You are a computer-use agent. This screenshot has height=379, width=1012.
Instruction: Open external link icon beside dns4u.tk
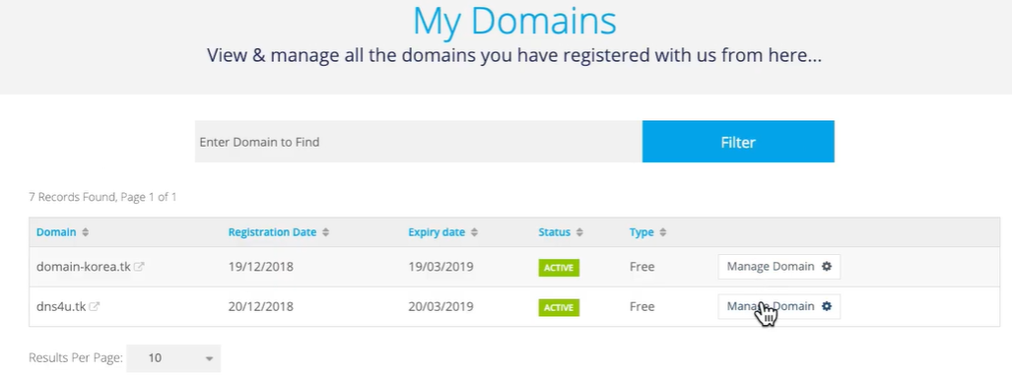95,307
